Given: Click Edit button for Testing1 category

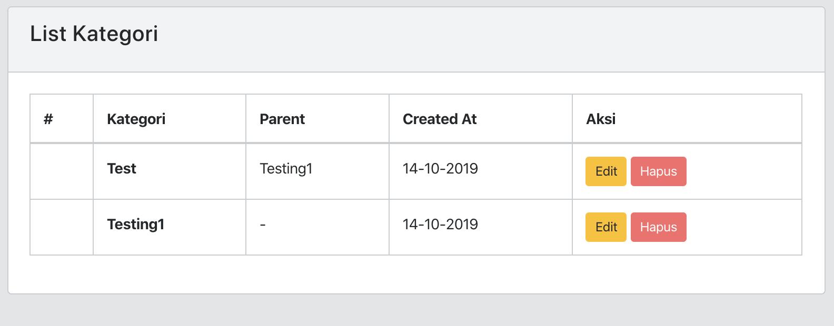Looking at the screenshot, I should pos(605,227).
